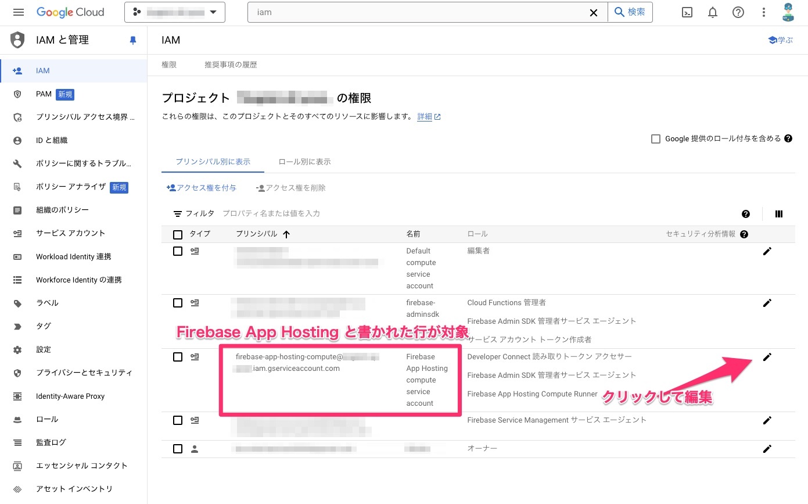
Task: Open the help question mark menu
Action: tap(738, 12)
